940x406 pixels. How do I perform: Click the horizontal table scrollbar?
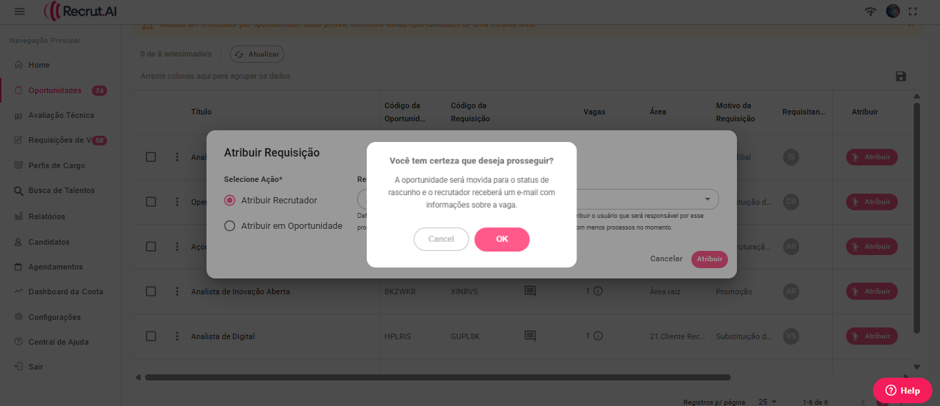click(x=437, y=377)
